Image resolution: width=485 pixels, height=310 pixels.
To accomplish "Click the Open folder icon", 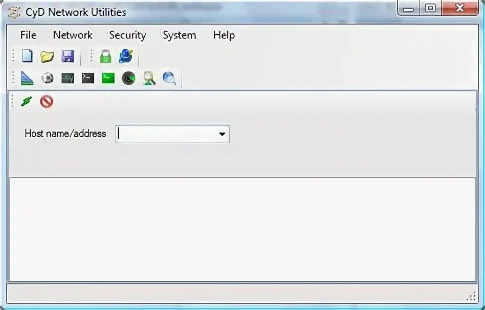I will (x=47, y=57).
